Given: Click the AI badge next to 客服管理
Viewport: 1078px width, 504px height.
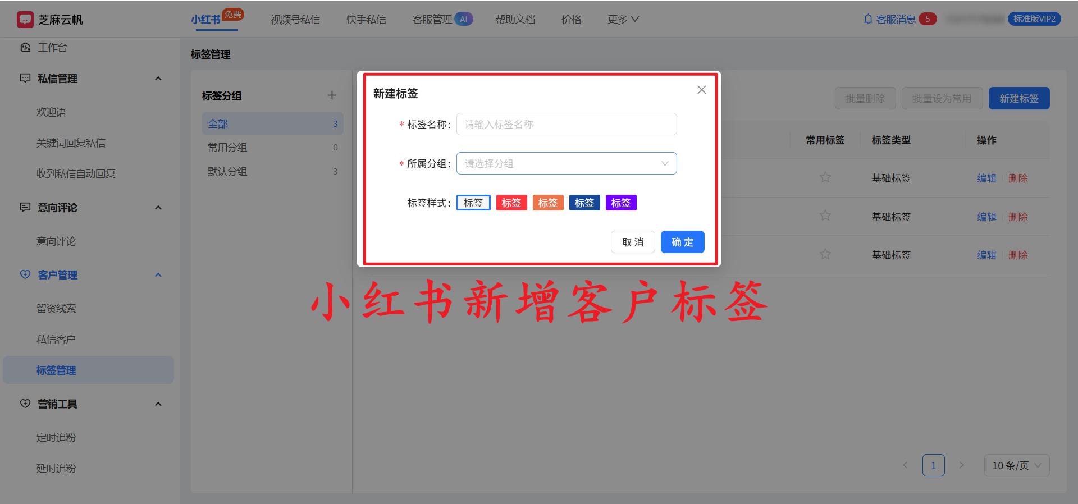Looking at the screenshot, I should (x=464, y=19).
